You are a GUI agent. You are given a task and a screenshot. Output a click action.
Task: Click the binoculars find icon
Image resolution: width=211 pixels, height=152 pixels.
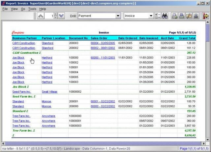165,16
